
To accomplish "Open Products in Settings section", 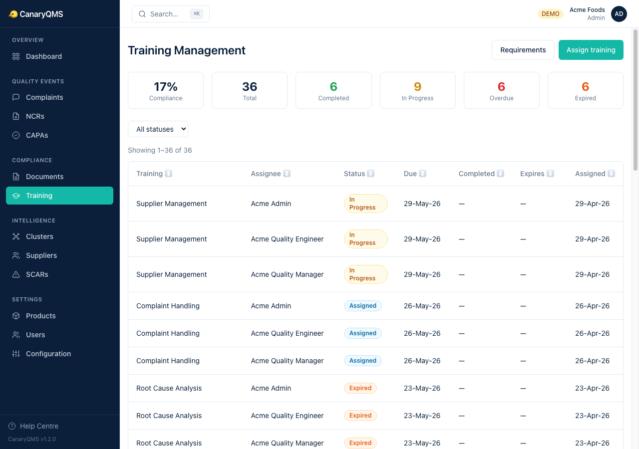I will [x=59, y=316].
